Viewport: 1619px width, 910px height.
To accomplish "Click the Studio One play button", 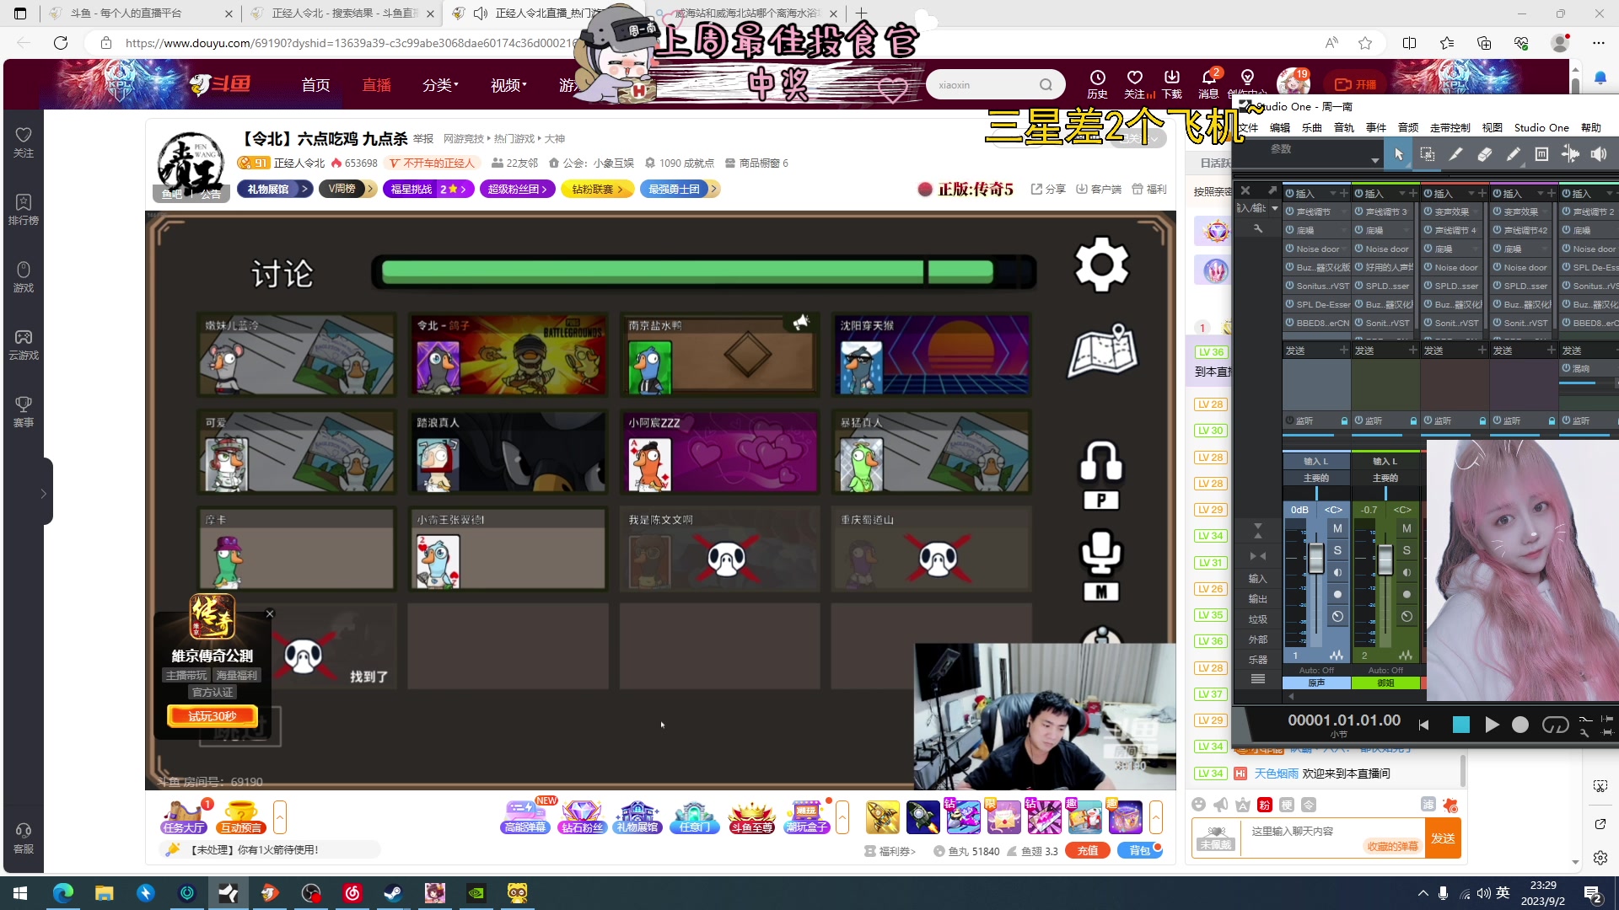I will point(1492,725).
